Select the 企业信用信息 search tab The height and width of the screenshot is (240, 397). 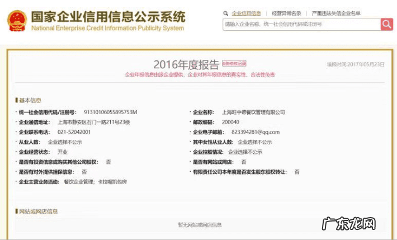point(247,13)
